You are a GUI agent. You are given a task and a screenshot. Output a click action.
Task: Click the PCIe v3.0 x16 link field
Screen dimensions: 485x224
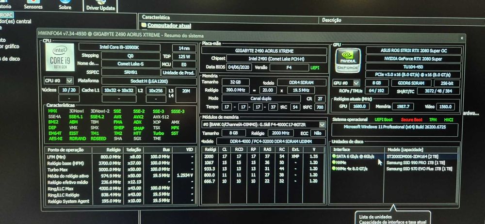point(413,75)
